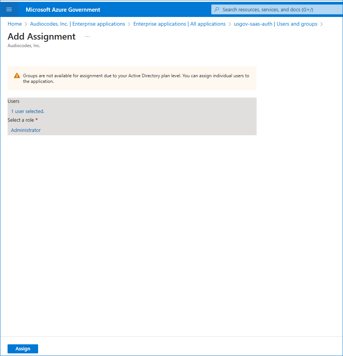This screenshot has width=343, height=356.
Task: Click the search magnifier icon
Action: (217, 9)
